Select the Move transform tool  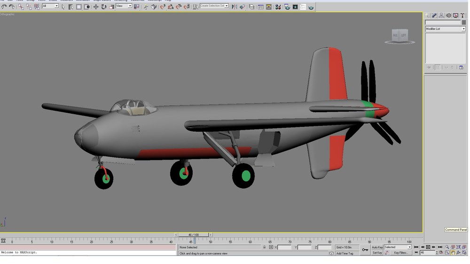(95, 7)
